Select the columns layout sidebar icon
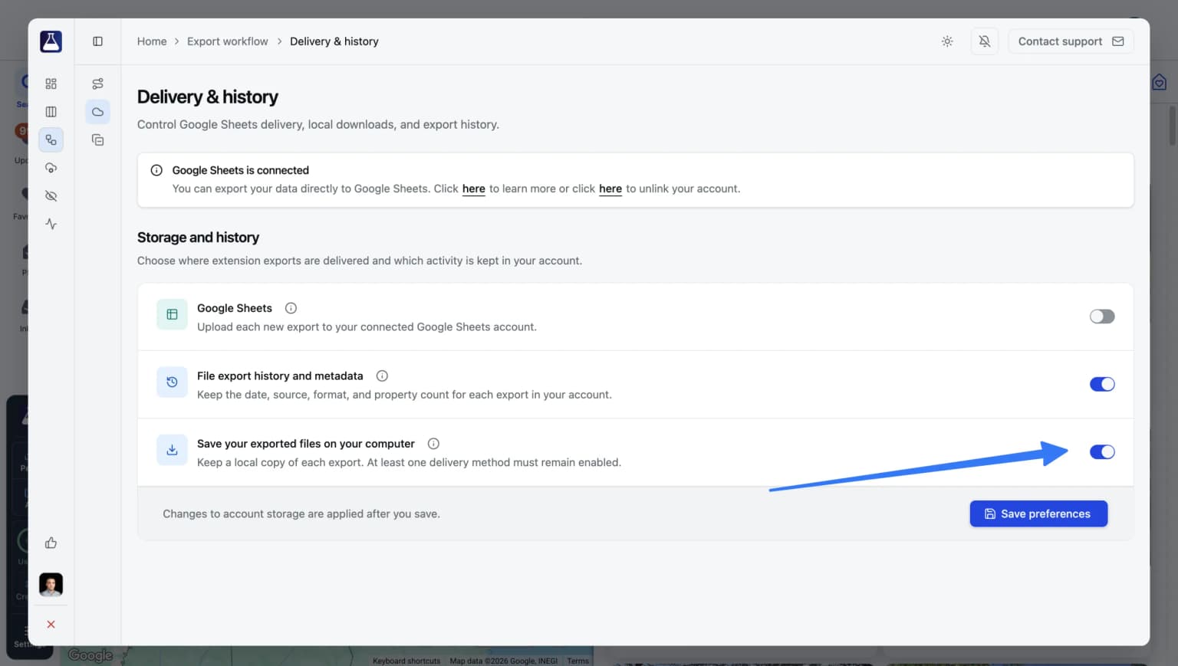1178x666 pixels. 51,112
